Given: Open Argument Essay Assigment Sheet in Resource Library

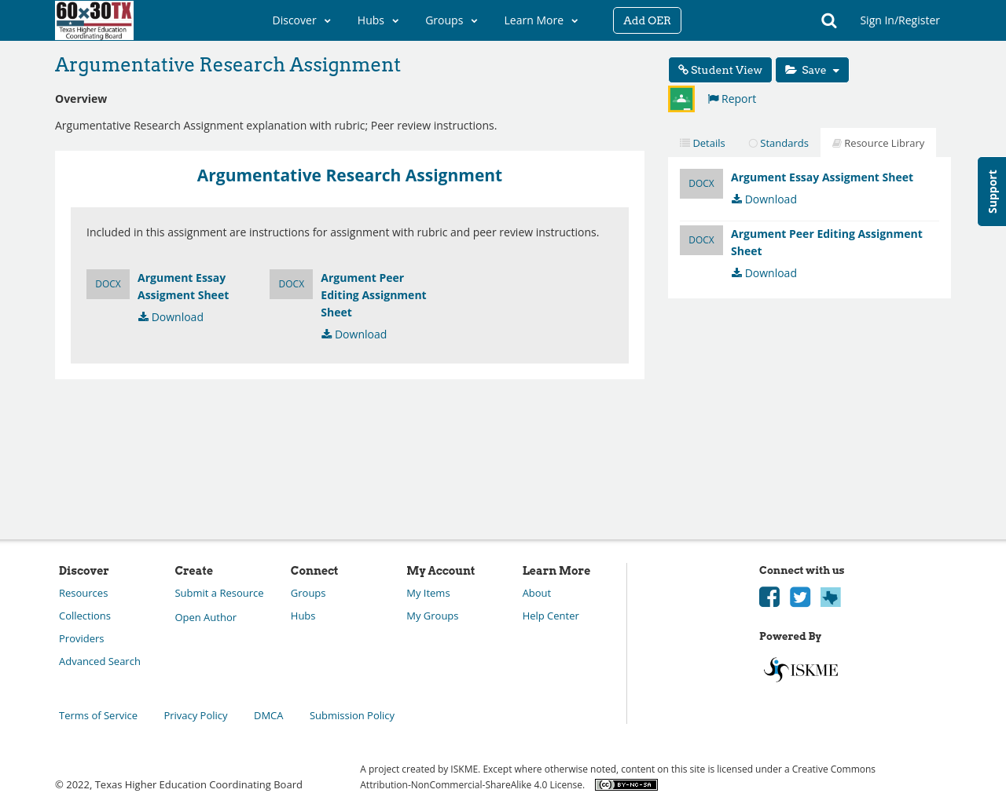Looking at the screenshot, I should [x=822, y=177].
